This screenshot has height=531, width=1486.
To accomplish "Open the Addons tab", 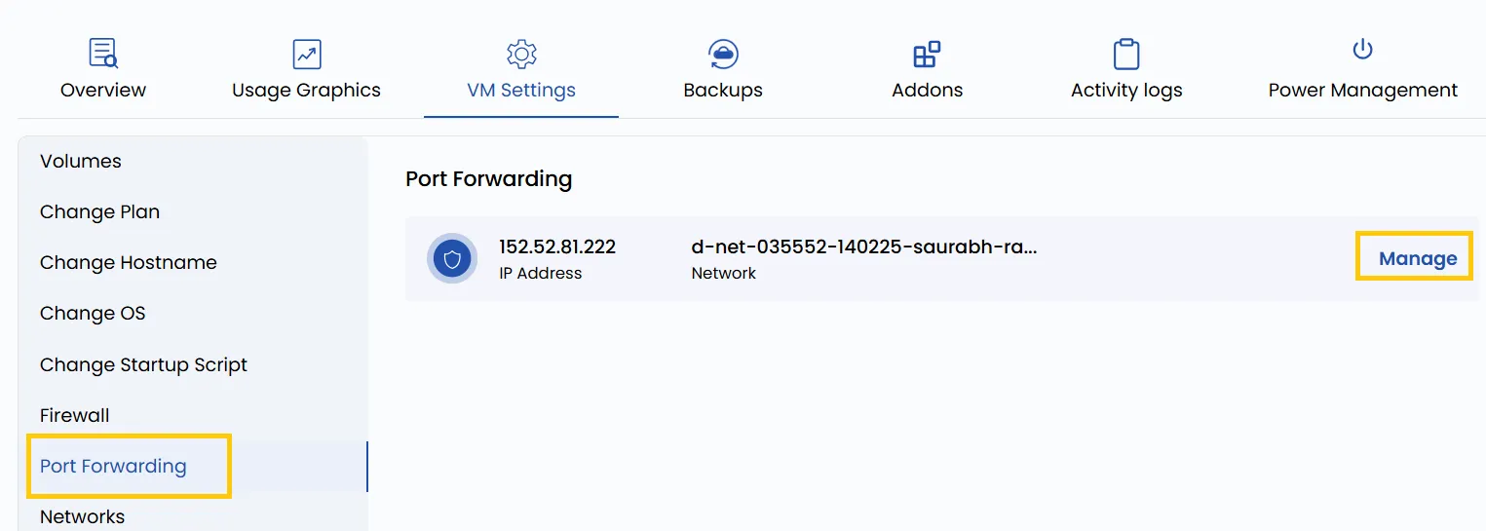I will tap(927, 90).
